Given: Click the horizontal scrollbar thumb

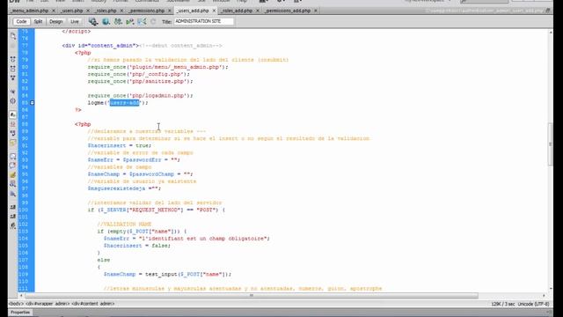Looking at the screenshot, I should (x=252, y=296).
